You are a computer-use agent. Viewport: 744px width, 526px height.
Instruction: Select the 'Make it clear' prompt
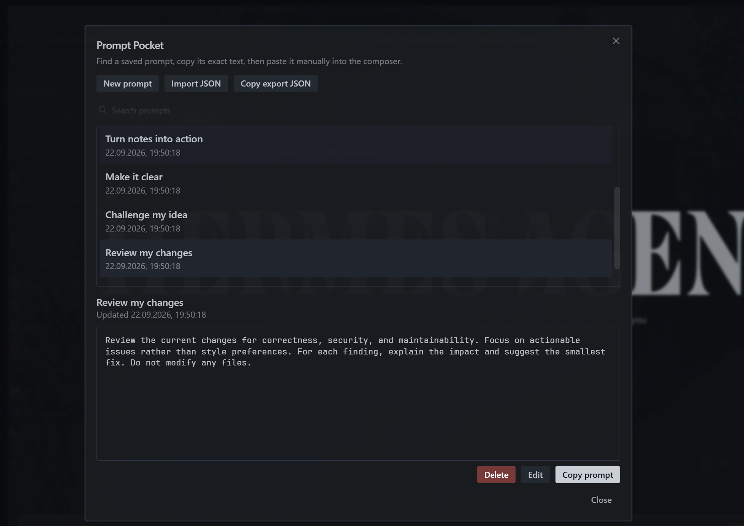click(356, 183)
